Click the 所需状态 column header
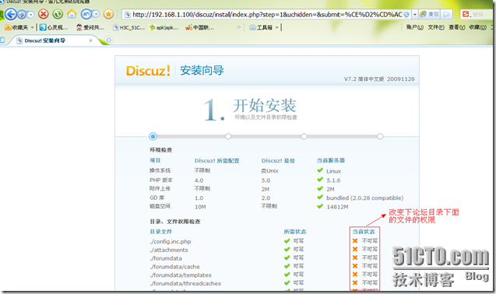The height and width of the screenshot is (294, 496). (295, 232)
